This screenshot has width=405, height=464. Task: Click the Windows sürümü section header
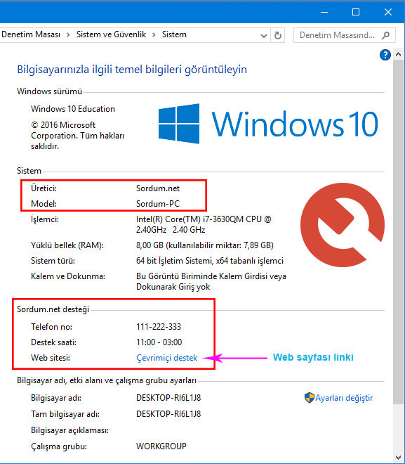coord(49,91)
